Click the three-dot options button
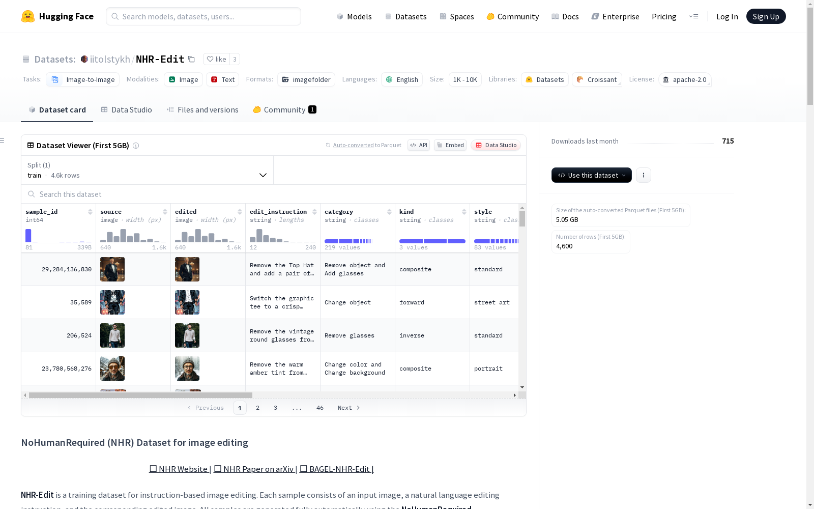 click(644, 175)
